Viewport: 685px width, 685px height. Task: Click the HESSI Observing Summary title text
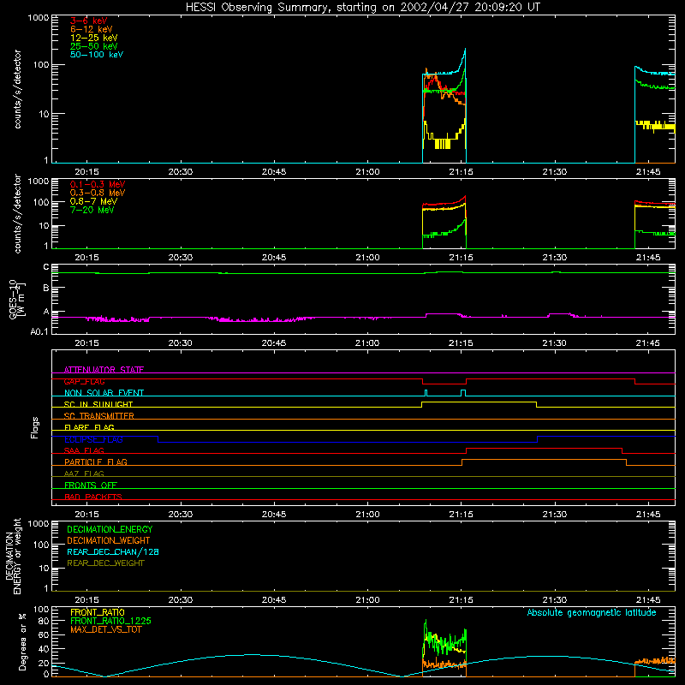pos(362,8)
